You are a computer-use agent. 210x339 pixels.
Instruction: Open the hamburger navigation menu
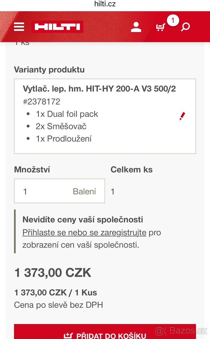coord(19,27)
